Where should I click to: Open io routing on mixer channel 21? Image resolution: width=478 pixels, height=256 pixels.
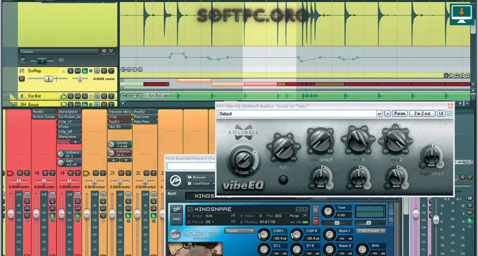128,201
